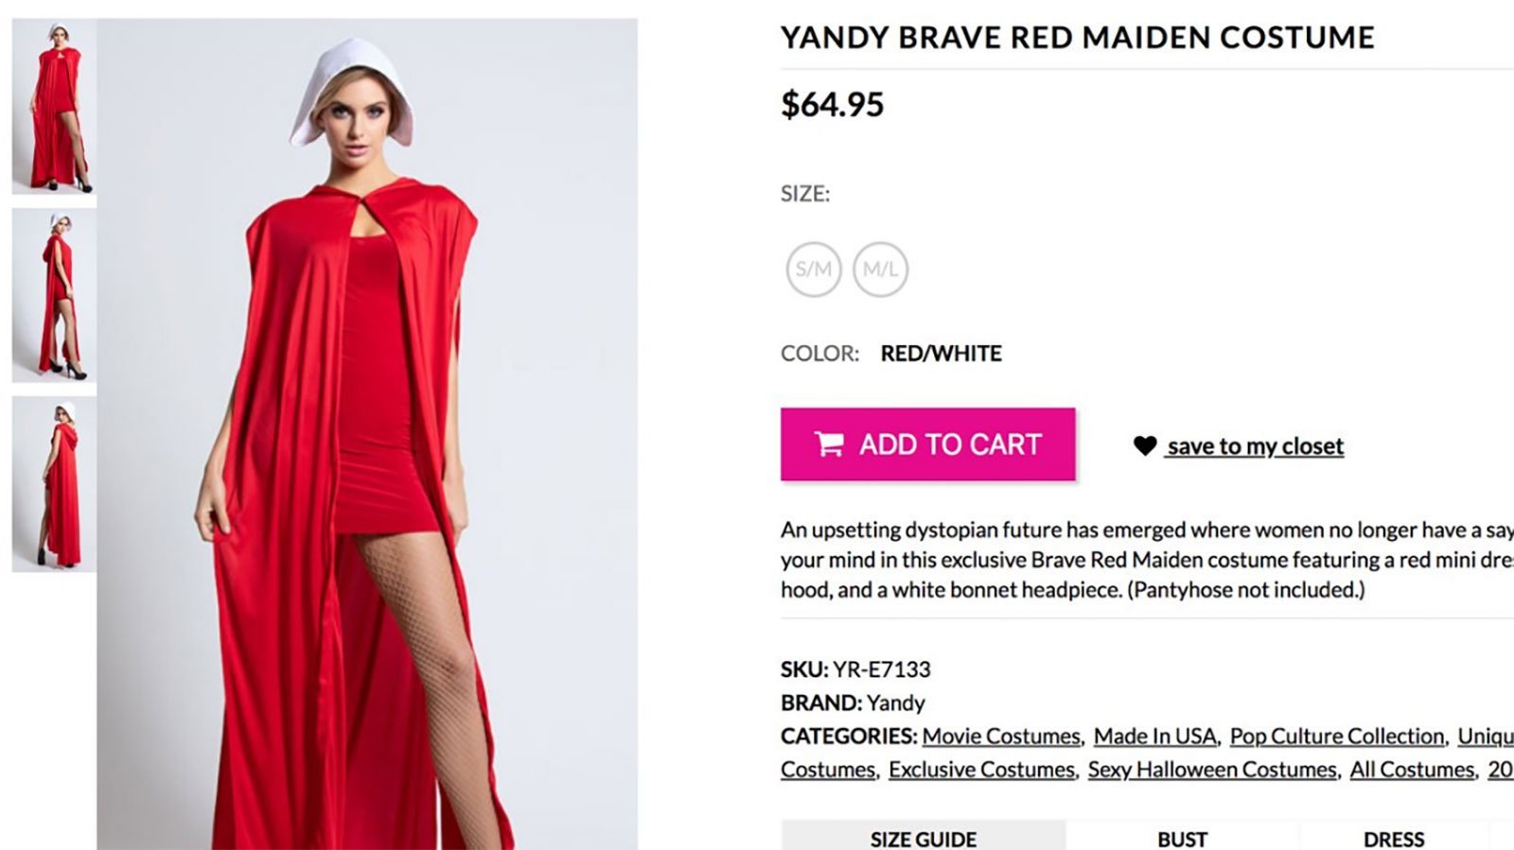Open the third back-view thumbnail
The width and height of the screenshot is (1514, 850).
(54, 484)
